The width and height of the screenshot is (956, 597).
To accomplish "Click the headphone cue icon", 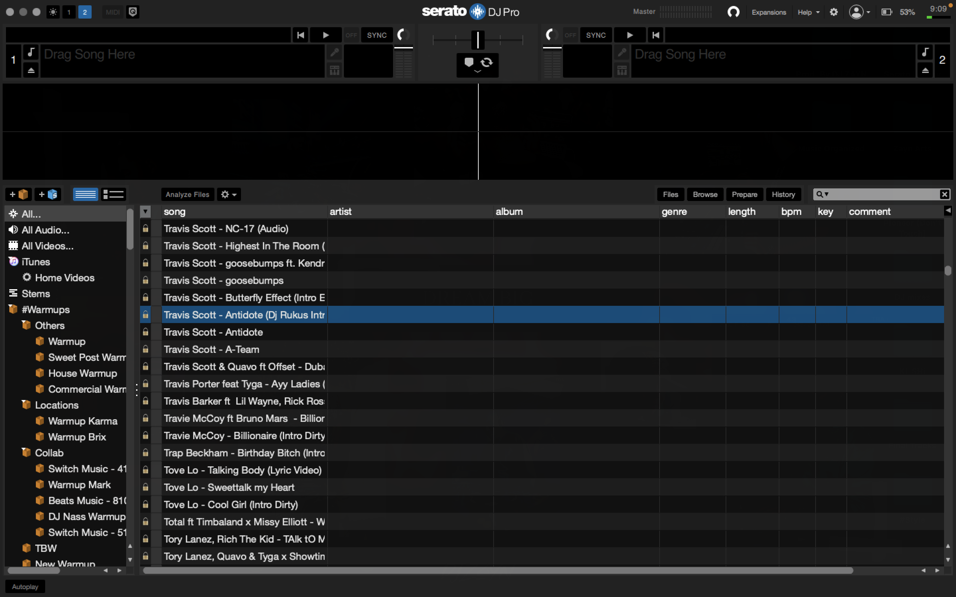I will click(x=733, y=12).
